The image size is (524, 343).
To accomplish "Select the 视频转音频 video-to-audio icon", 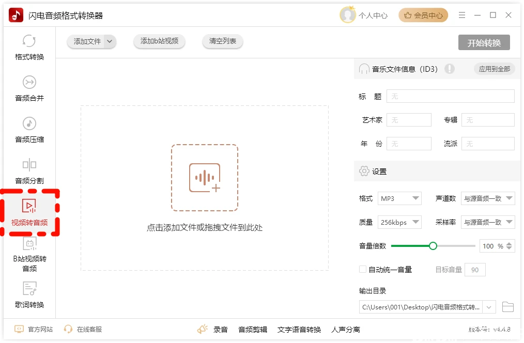I will pyautogui.click(x=29, y=206).
